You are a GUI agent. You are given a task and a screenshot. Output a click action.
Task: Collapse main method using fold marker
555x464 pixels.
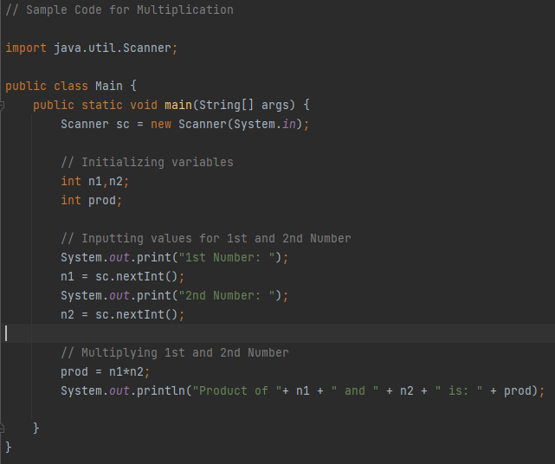click(2, 105)
